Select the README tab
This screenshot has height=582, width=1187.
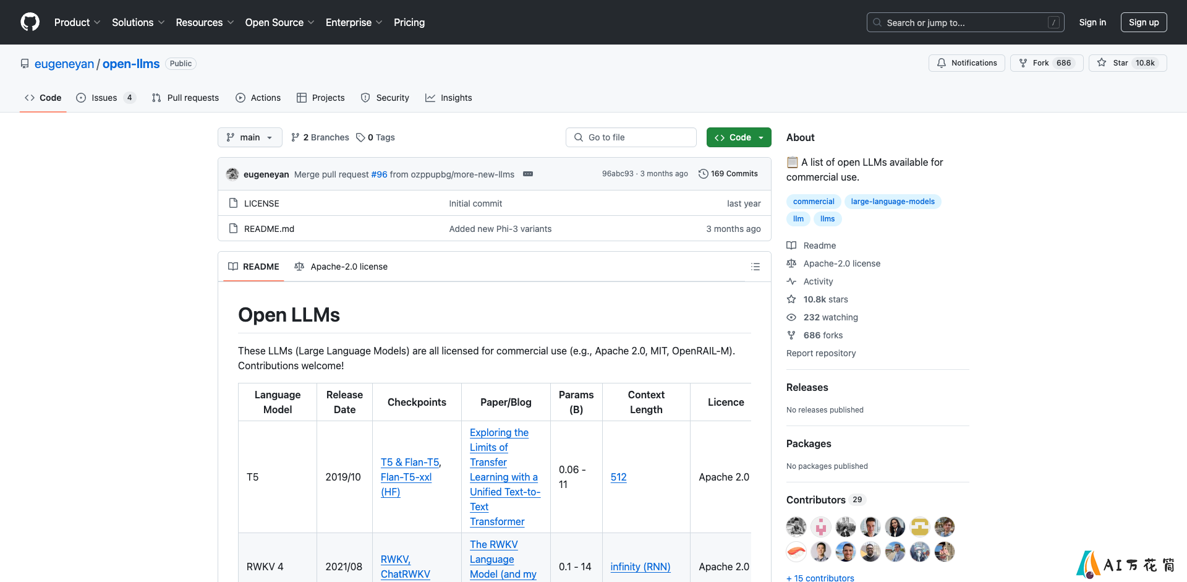pos(253,267)
